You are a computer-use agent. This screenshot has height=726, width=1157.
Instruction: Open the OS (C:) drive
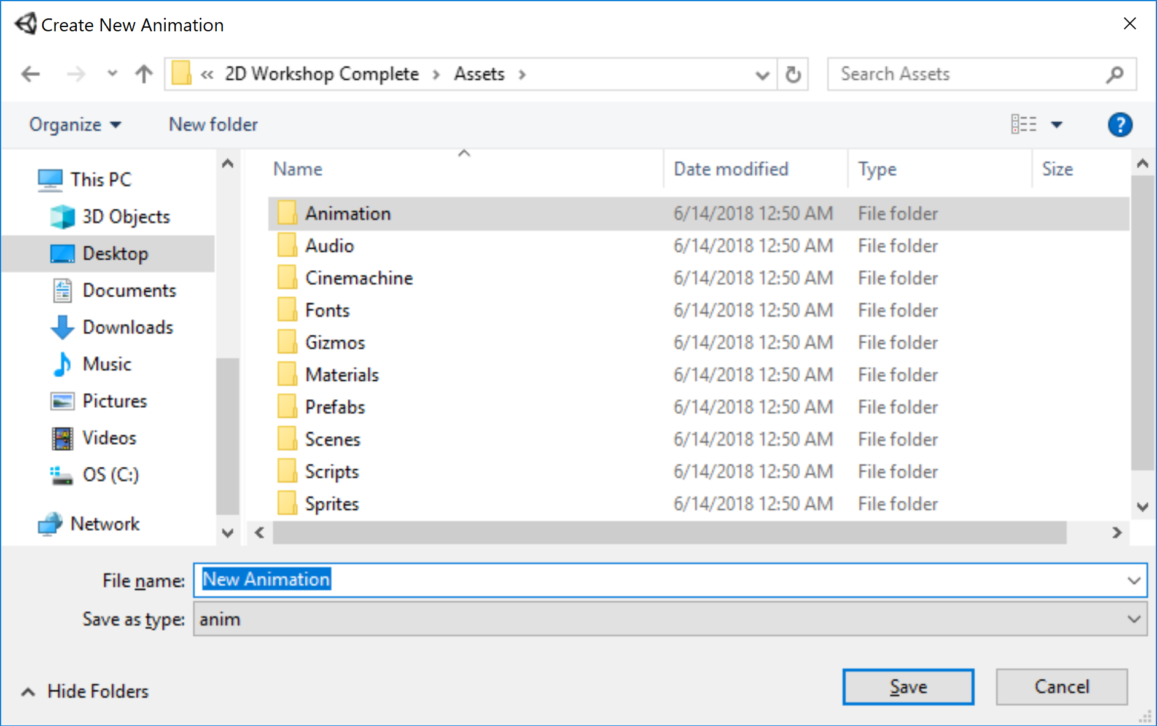pyautogui.click(x=111, y=475)
